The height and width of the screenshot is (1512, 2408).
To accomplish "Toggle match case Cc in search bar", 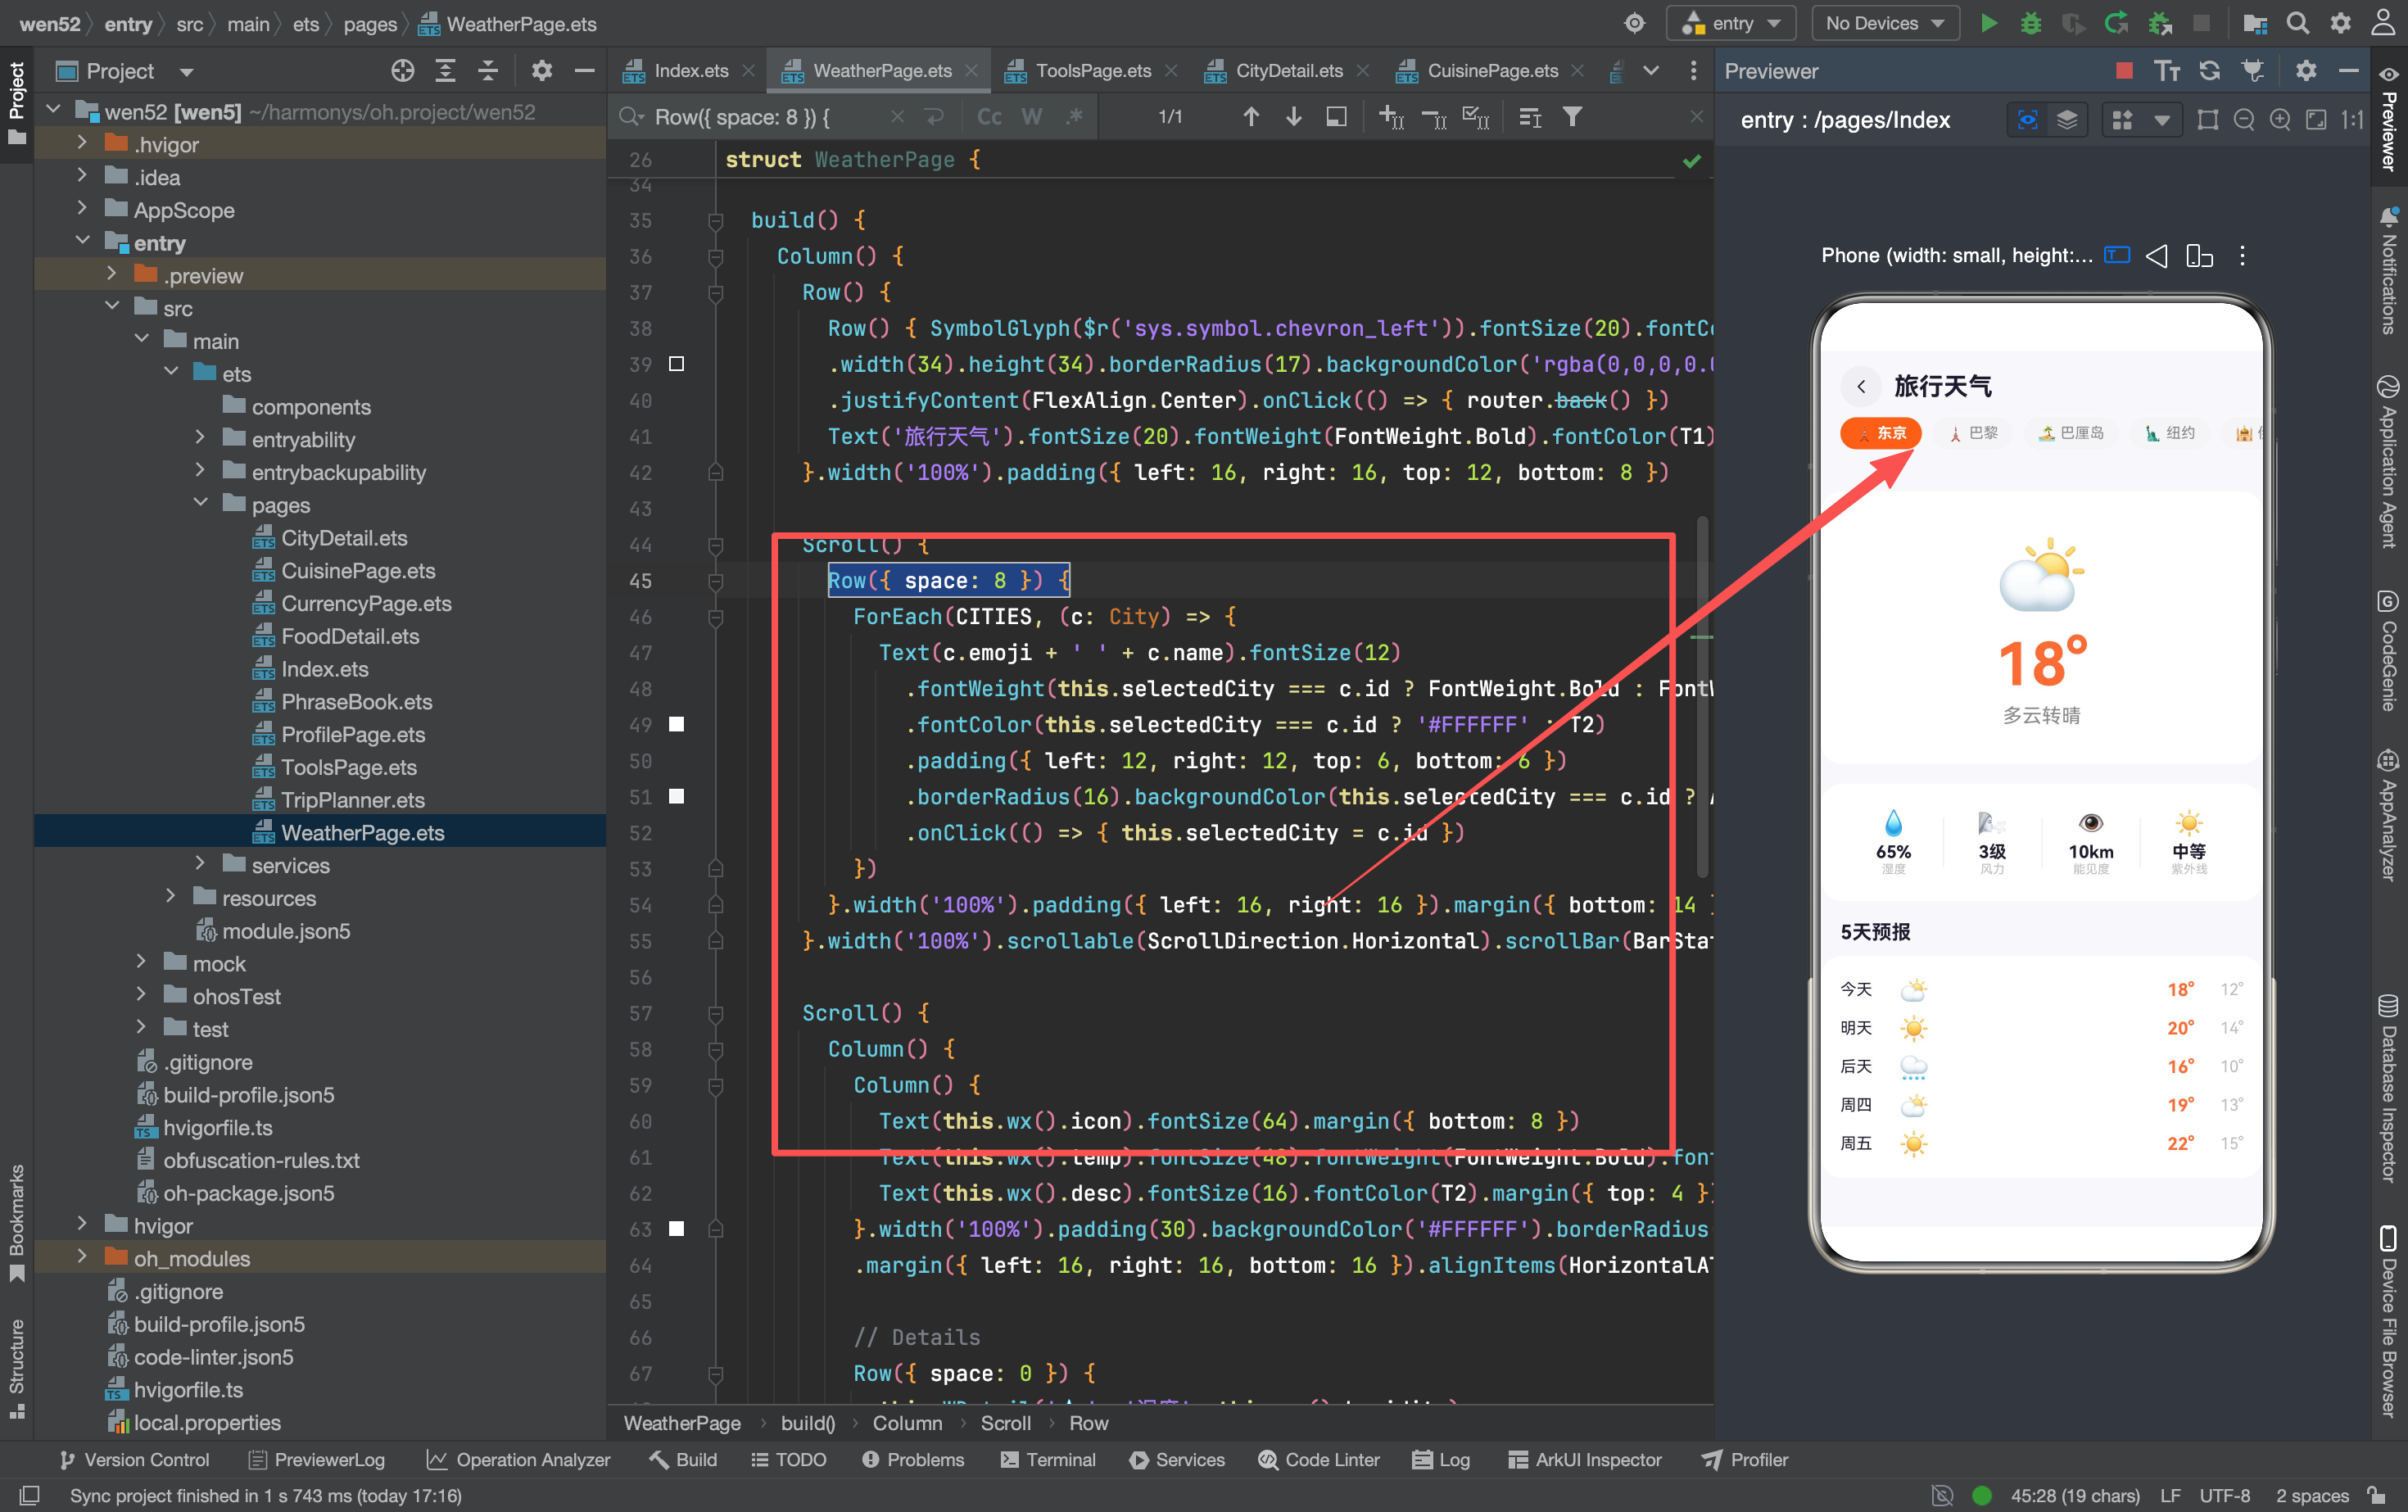I will point(989,117).
